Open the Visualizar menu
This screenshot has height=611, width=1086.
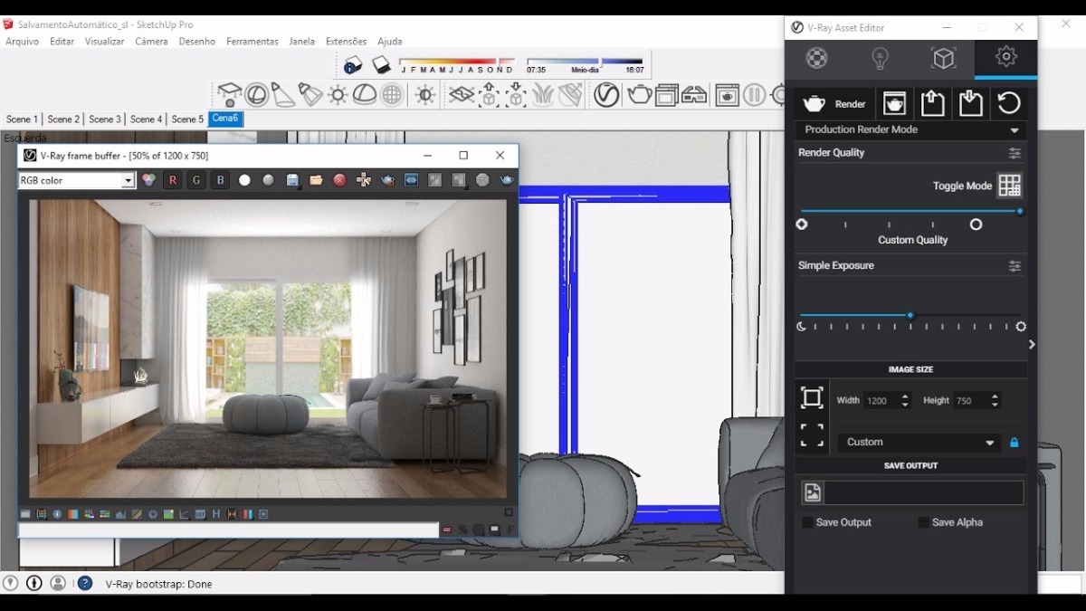(x=105, y=42)
